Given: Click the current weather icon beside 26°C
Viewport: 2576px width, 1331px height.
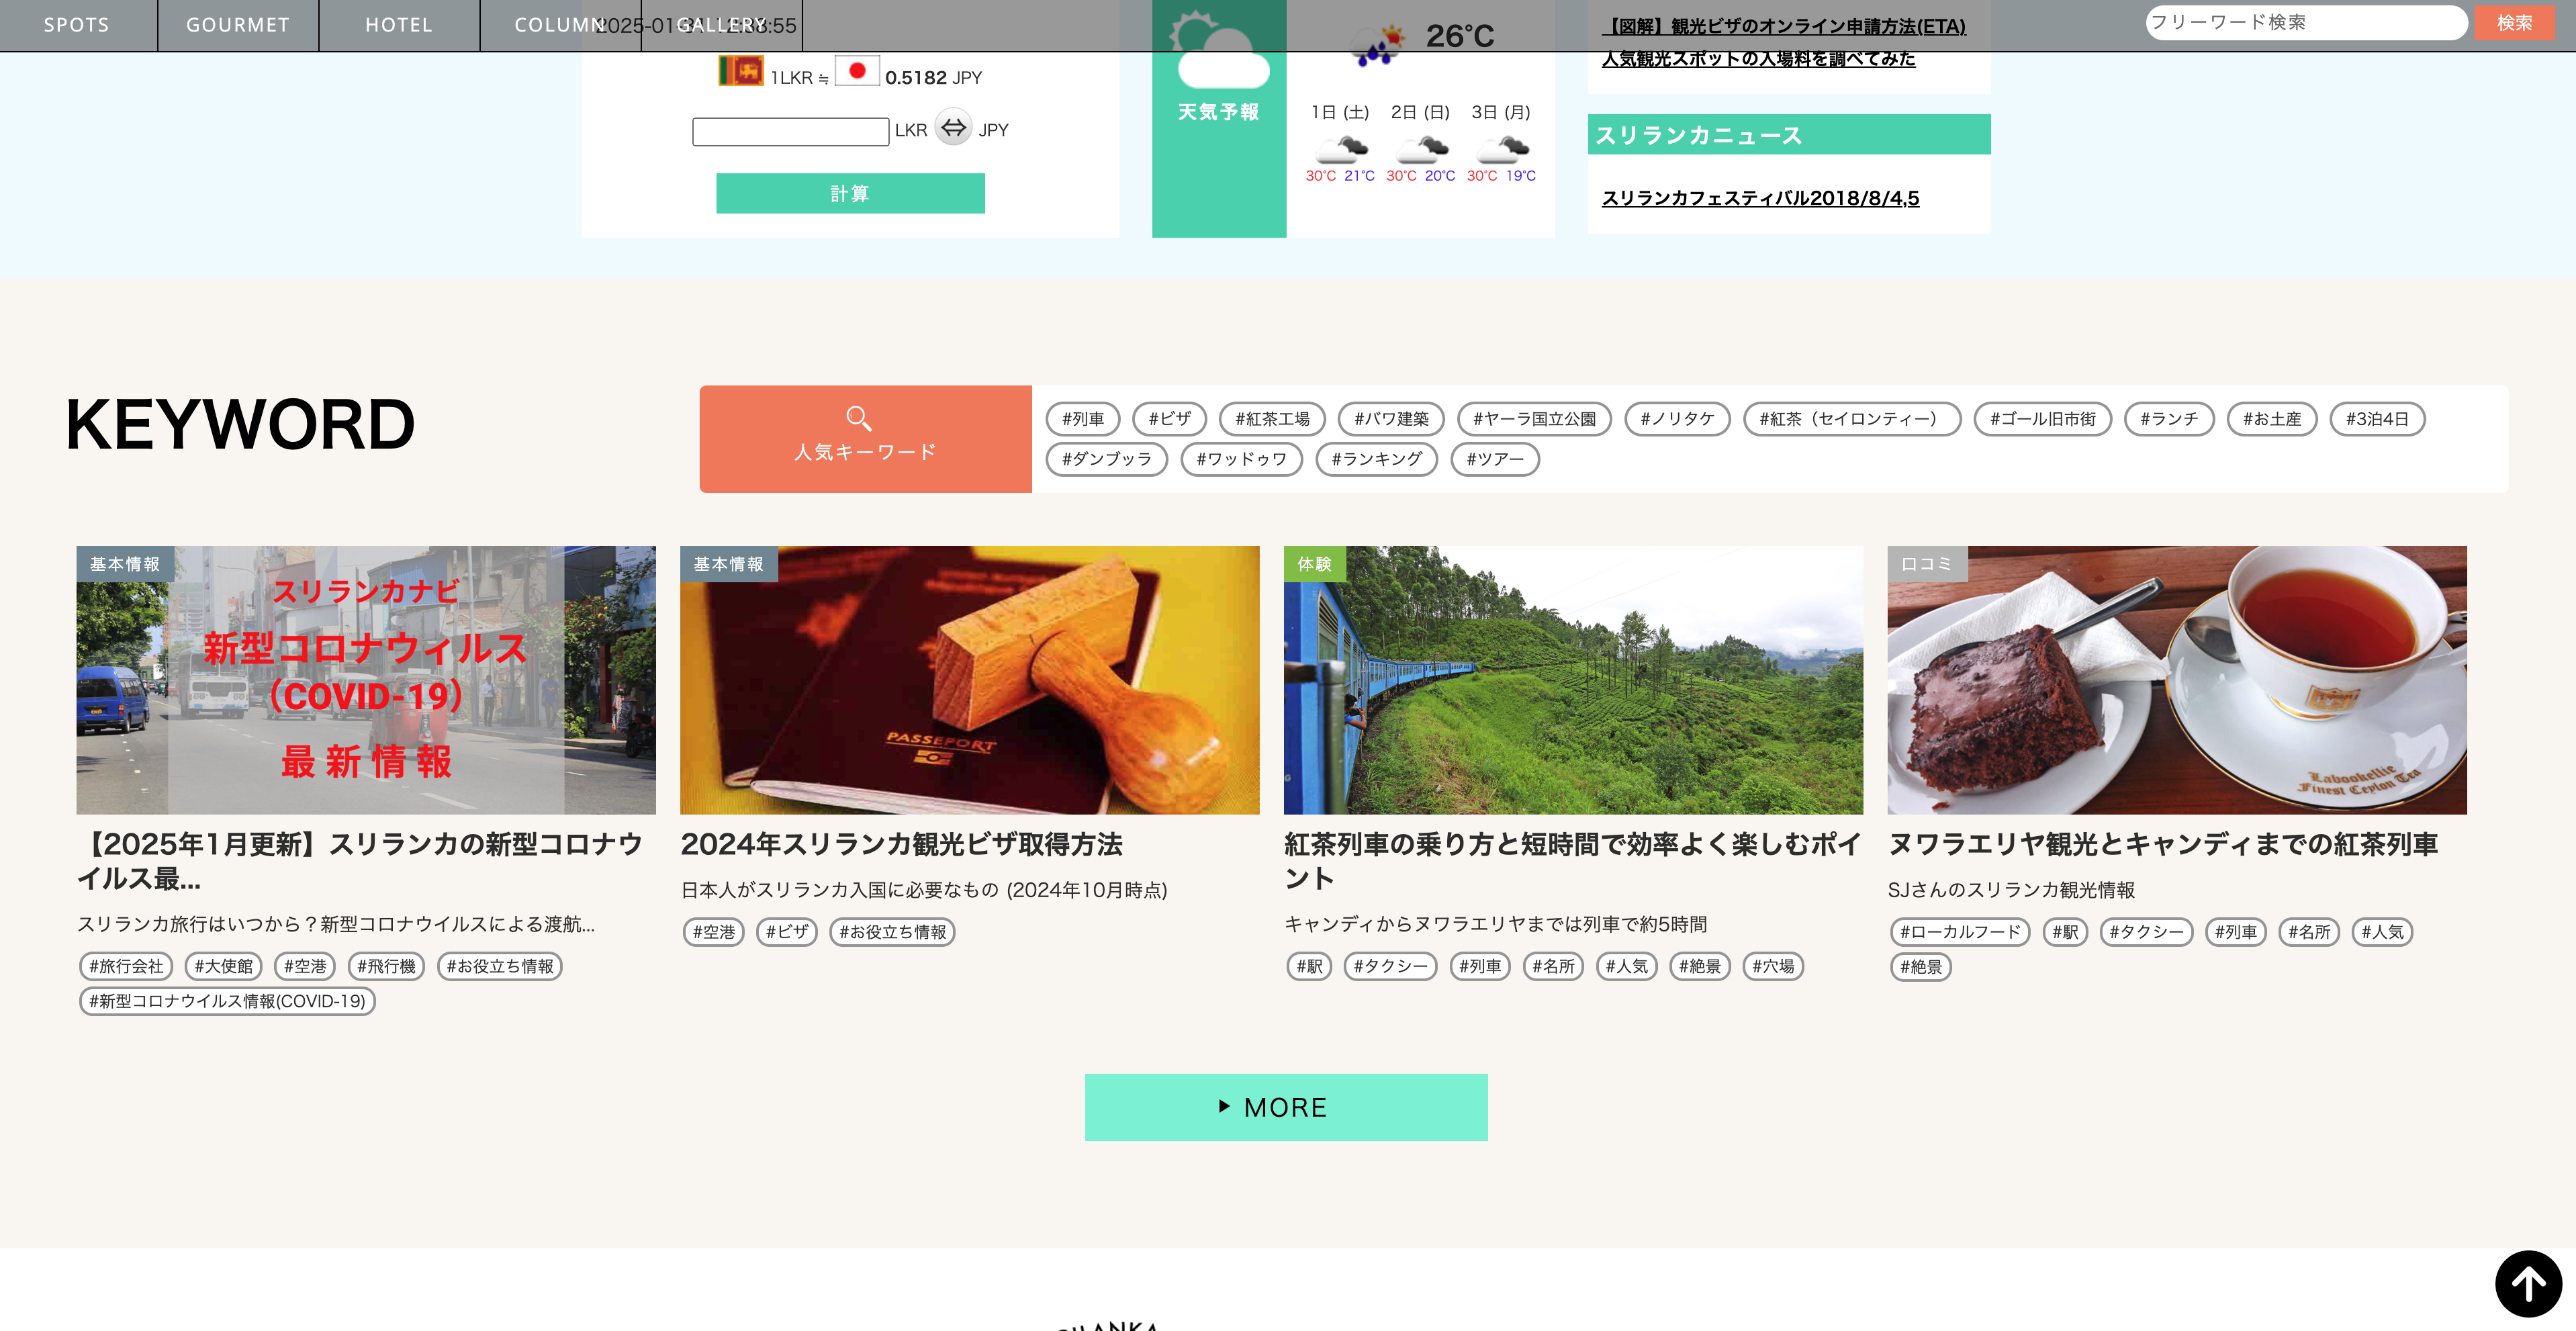Looking at the screenshot, I should click(1379, 45).
